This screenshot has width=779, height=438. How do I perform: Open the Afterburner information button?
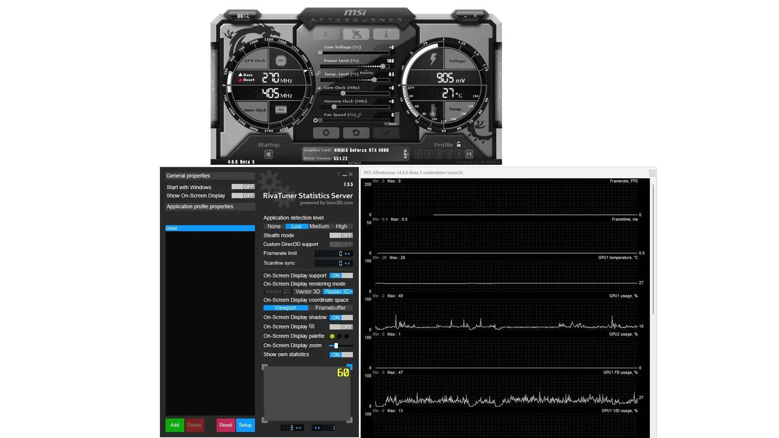(386, 34)
